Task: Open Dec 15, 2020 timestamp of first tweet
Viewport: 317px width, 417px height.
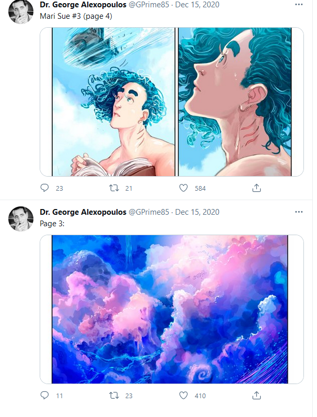Action: coord(197,5)
